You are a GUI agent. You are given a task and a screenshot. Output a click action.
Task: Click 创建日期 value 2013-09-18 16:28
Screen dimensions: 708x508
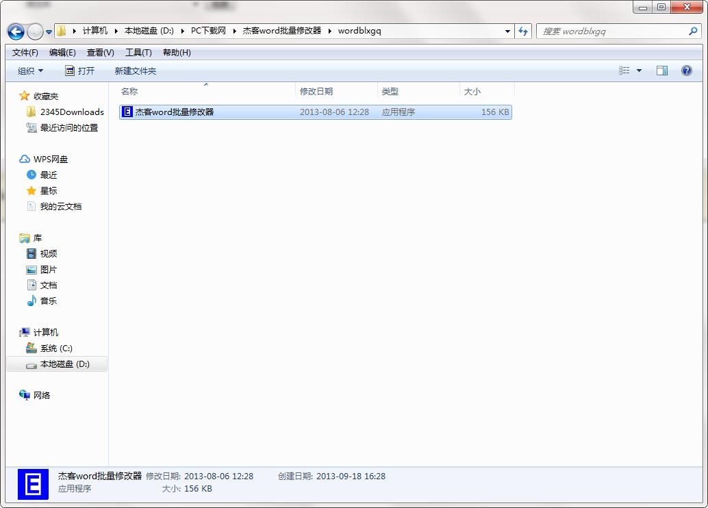click(351, 476)
